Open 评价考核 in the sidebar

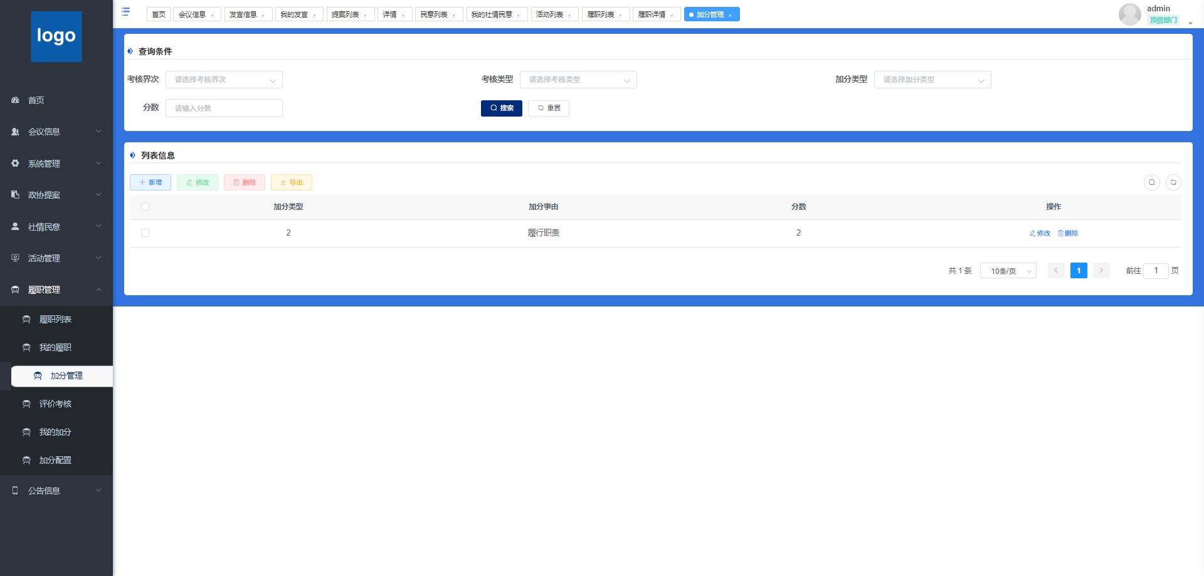(56, 404)
